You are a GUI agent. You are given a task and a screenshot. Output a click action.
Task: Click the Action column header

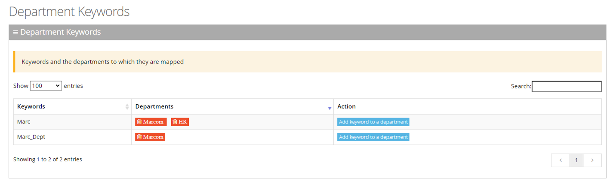click(347, 106)
